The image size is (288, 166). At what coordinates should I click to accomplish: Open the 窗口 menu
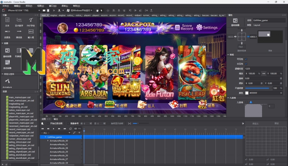[53, 6]
